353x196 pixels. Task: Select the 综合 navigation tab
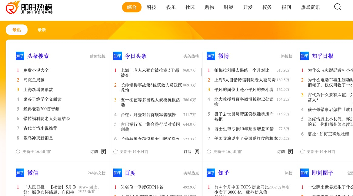pyautogui.click(x=132, y=7)
